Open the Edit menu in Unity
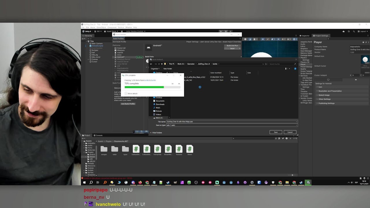 87,27
